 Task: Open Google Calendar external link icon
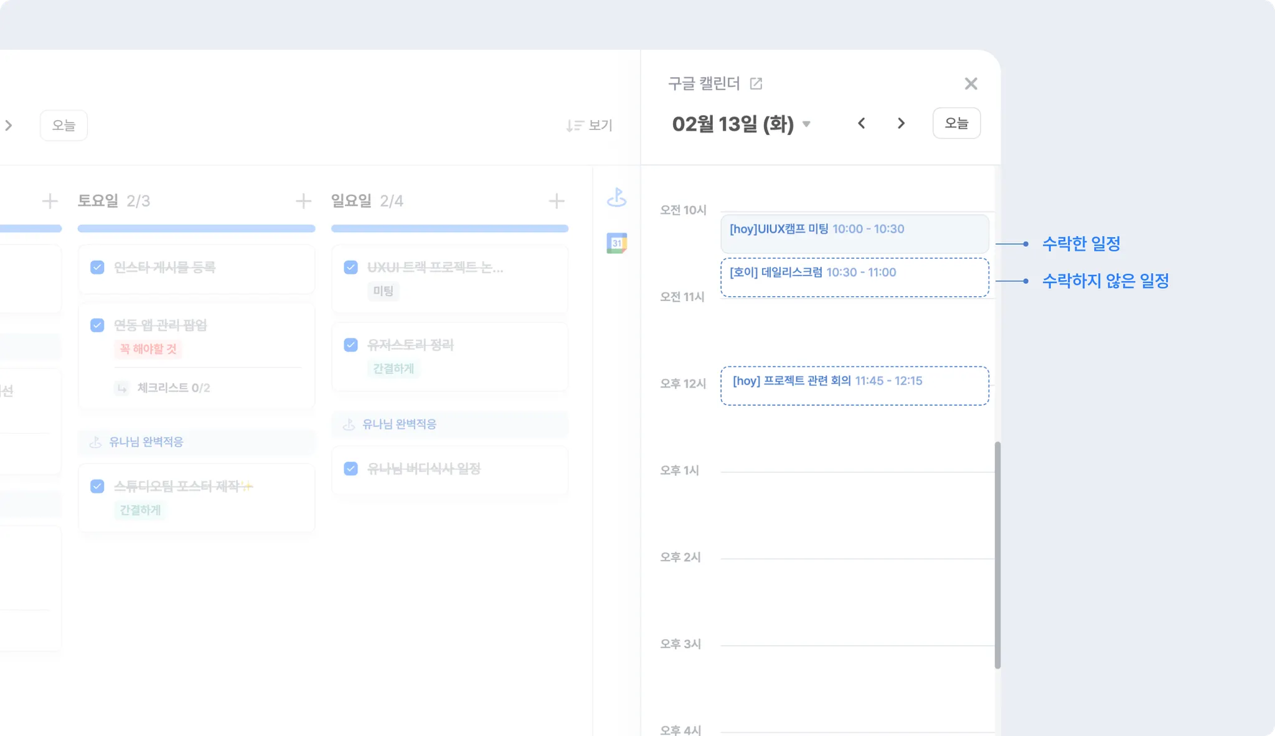click(756, 84)
